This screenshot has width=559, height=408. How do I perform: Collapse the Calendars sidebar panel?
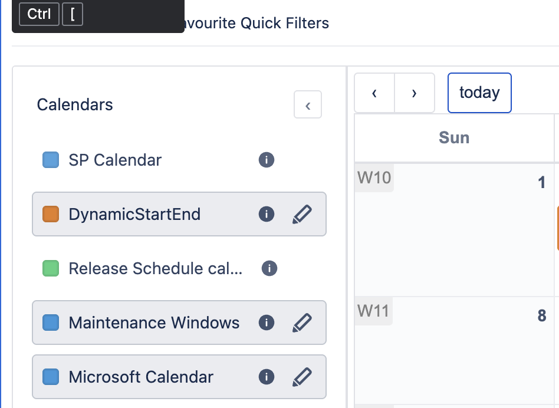click(308, 104)
